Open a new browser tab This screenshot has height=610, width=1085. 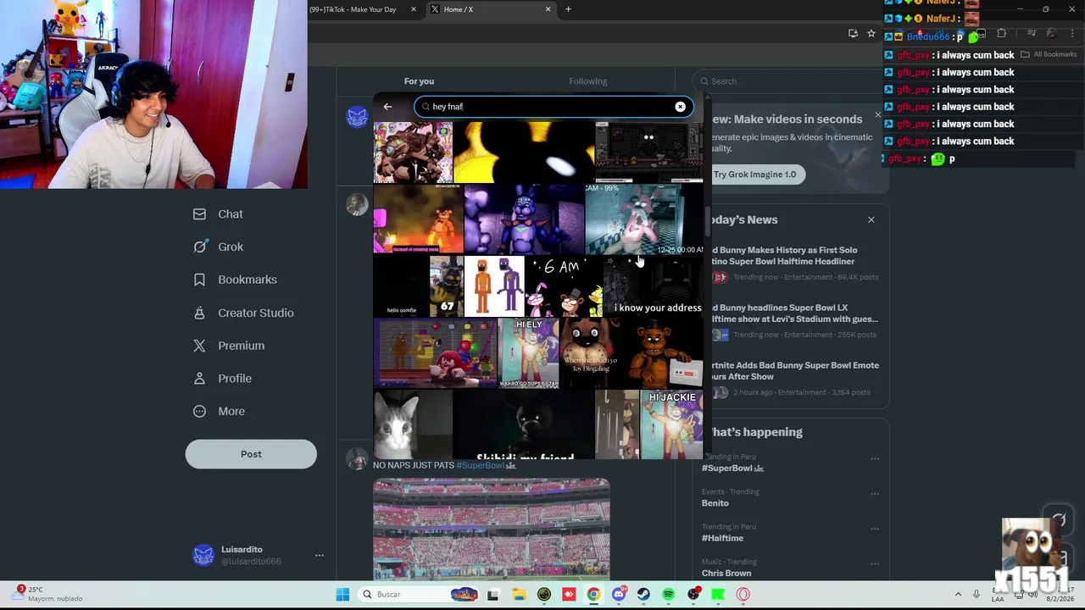[x=568, y=9]
